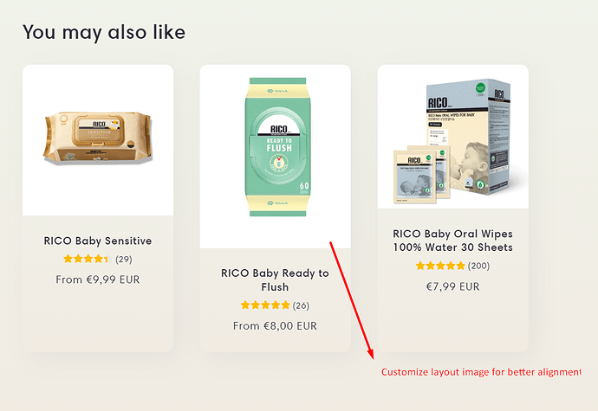The height and width of the screenshot is (411, 598).
Task: Click the first star of Oral Wipes rating
Action: 420,267
